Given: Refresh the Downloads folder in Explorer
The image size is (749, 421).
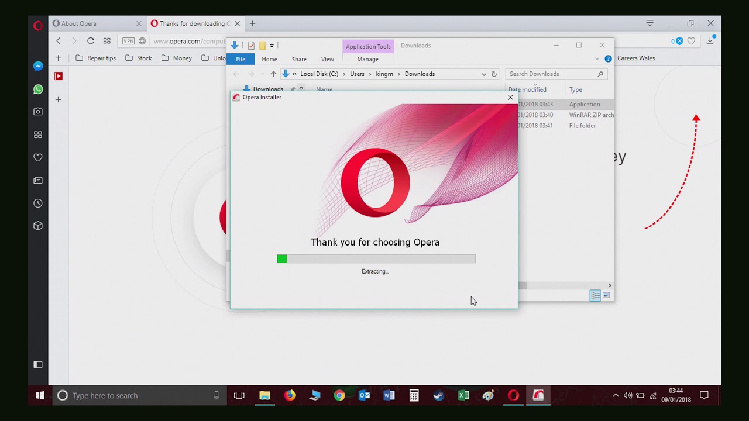Looking at the screenshot, I should 494,74.
